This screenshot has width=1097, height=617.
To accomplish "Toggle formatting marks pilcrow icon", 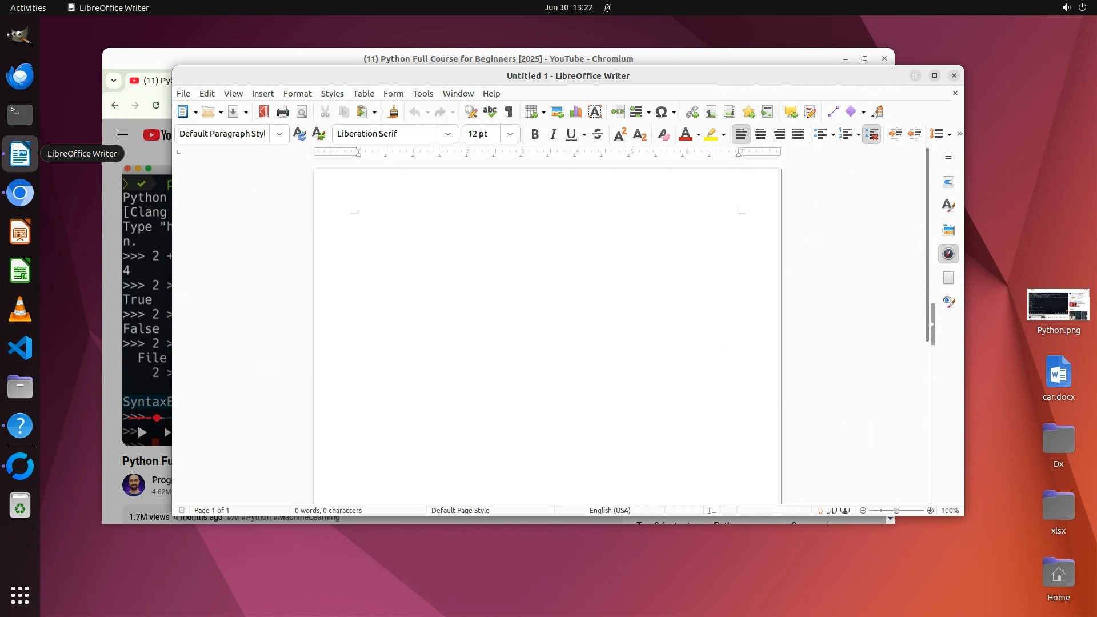I will pyautogui.click(x=509, y=112).
